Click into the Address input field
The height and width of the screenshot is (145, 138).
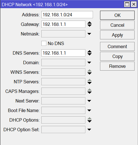click(x=67, y=15)
